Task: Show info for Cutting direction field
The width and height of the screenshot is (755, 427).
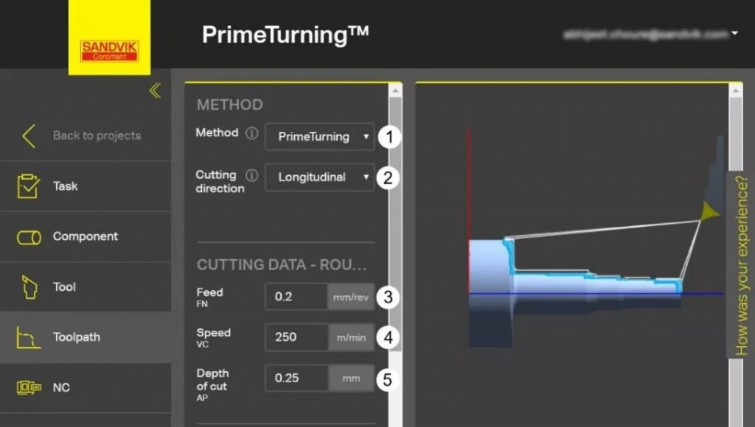Action: 252,175
